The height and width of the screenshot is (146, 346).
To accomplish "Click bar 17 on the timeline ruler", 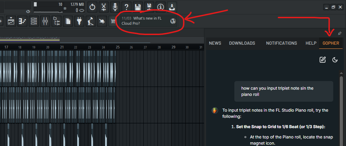I will tap(7, 47).
